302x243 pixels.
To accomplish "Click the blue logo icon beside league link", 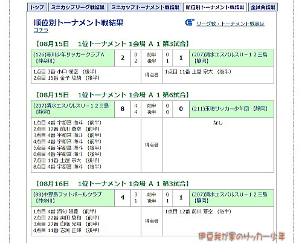I will pos(190,22).
